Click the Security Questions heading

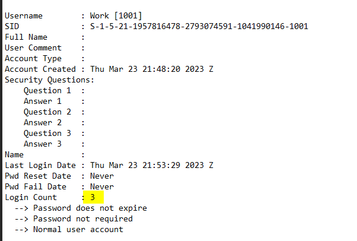49,80
